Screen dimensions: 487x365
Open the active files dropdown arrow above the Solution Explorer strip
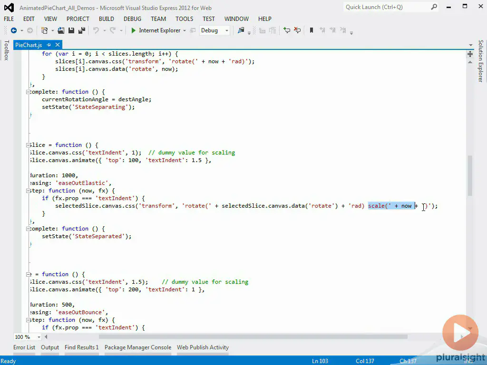pos(470,45)
